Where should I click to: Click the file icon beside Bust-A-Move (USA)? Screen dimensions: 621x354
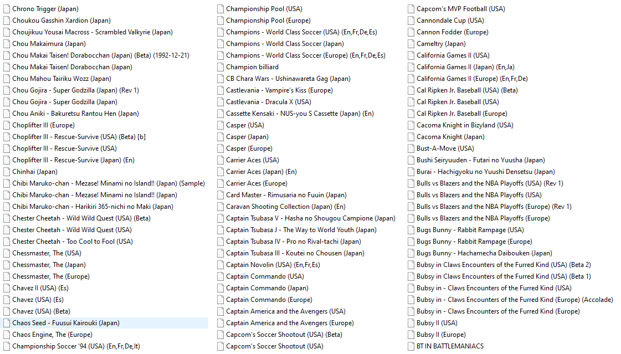(x=410, y=148)
